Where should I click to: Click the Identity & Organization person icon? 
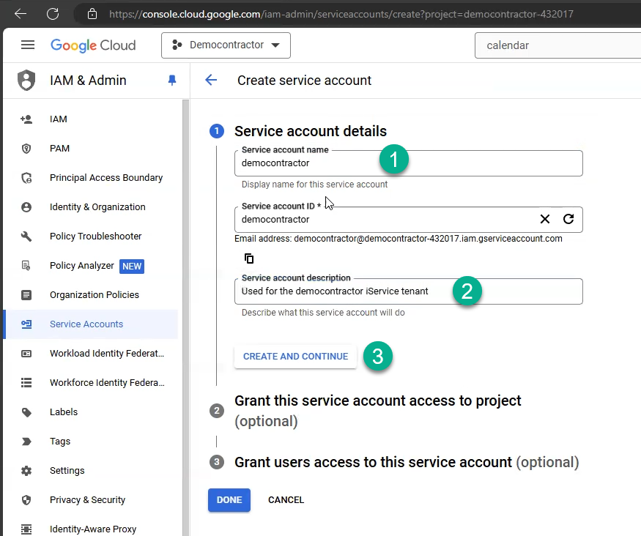pyautogui.click(x=26, y=207)
